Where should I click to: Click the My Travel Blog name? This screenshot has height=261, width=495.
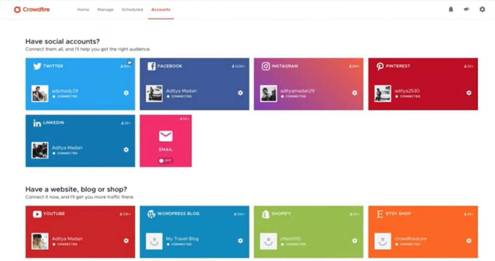[182, 239]
